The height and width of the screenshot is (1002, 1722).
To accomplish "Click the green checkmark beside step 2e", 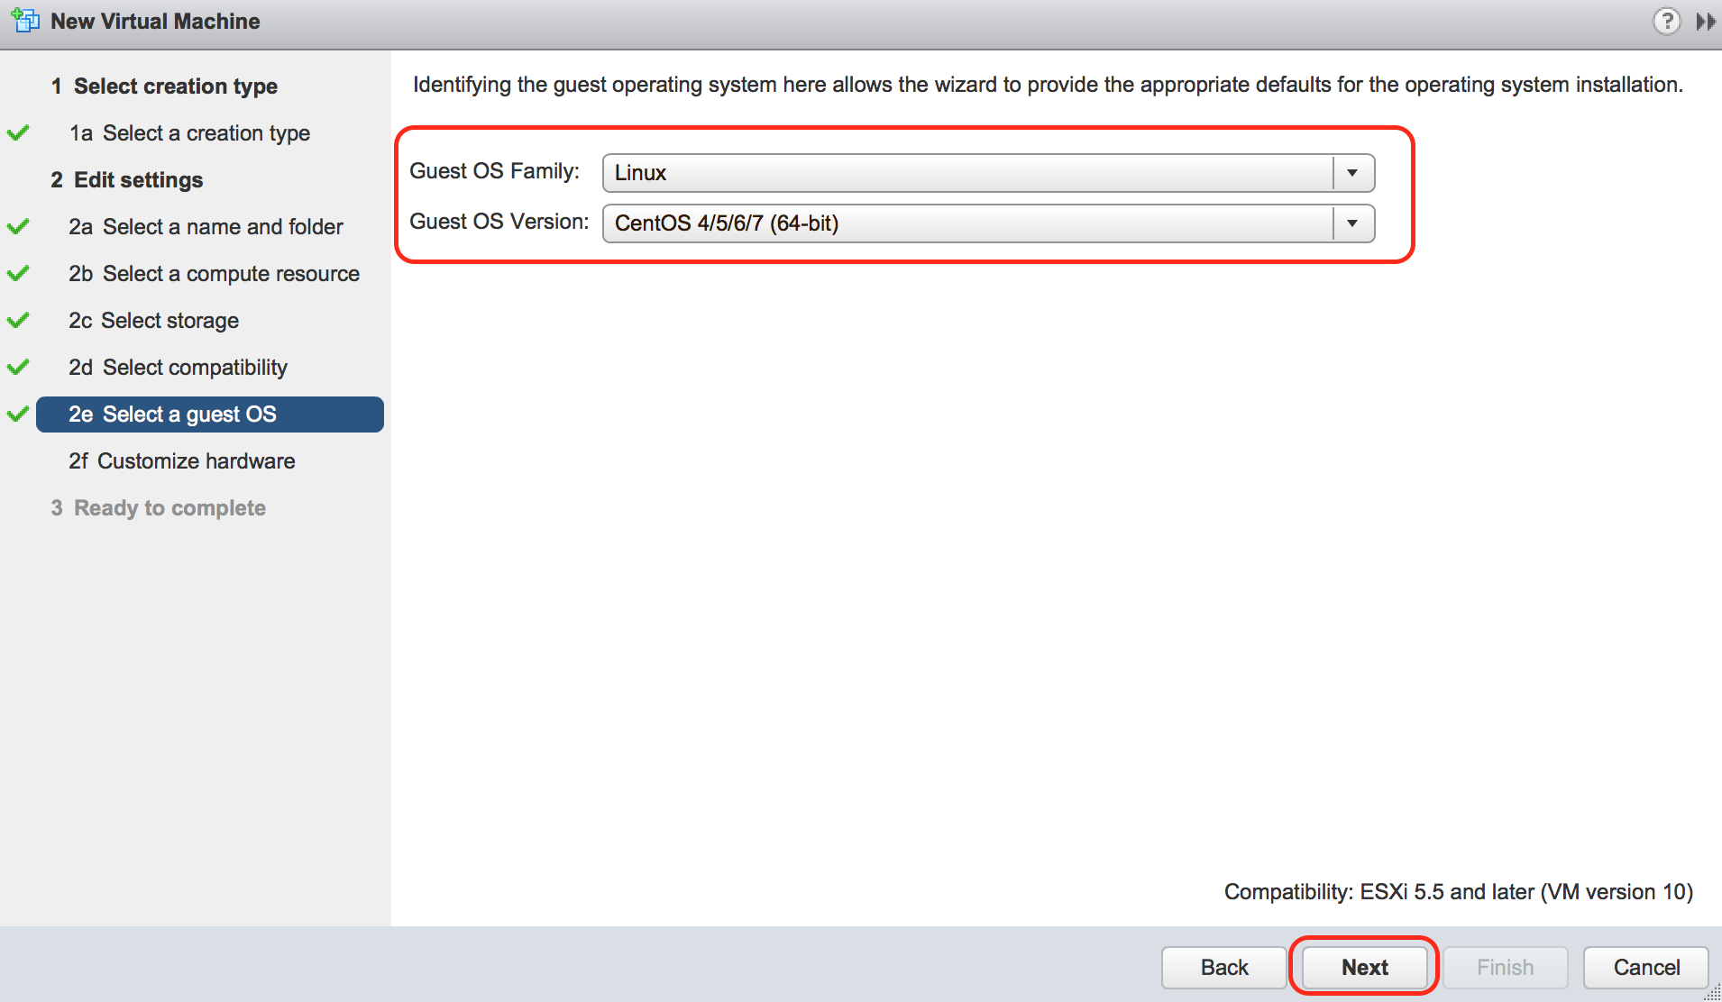I will 18,414.
